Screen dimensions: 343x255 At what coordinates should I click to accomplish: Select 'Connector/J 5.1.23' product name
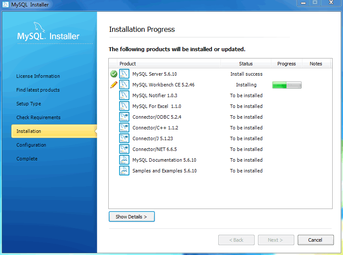(x=153, y=138)
